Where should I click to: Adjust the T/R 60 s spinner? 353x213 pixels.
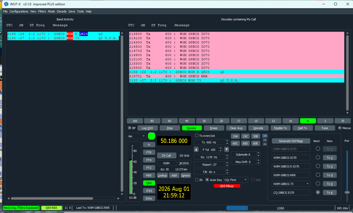pos(211,172)
